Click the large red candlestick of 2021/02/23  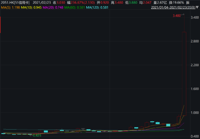click(184, 74)
